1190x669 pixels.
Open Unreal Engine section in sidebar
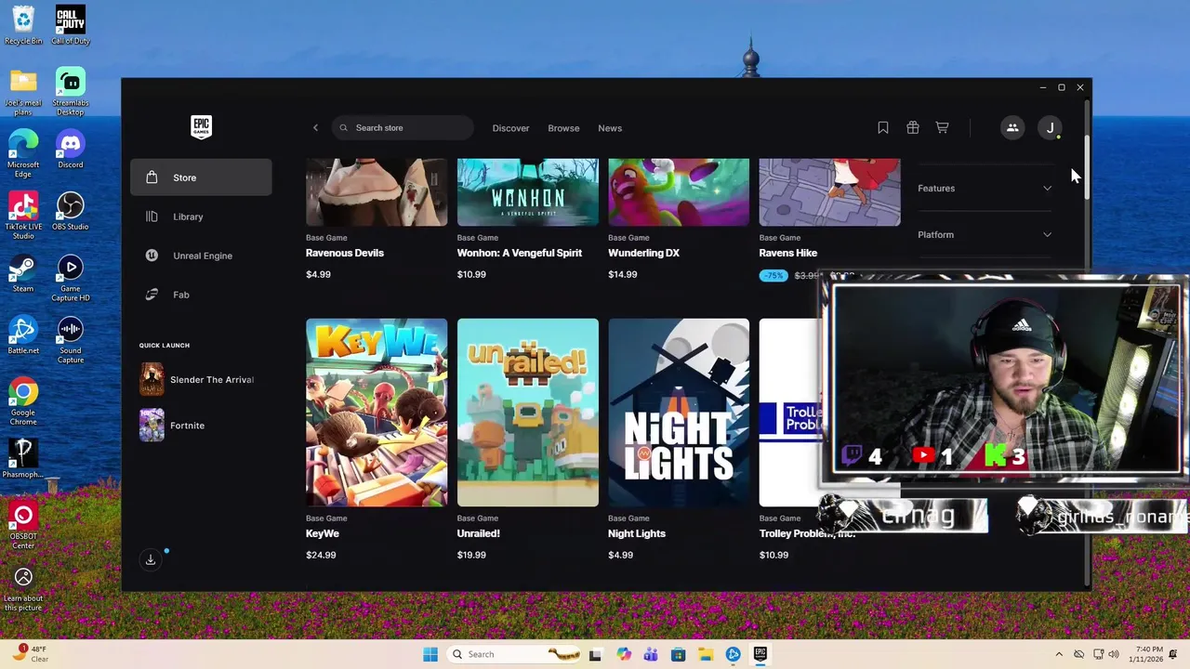coord(201,256)
